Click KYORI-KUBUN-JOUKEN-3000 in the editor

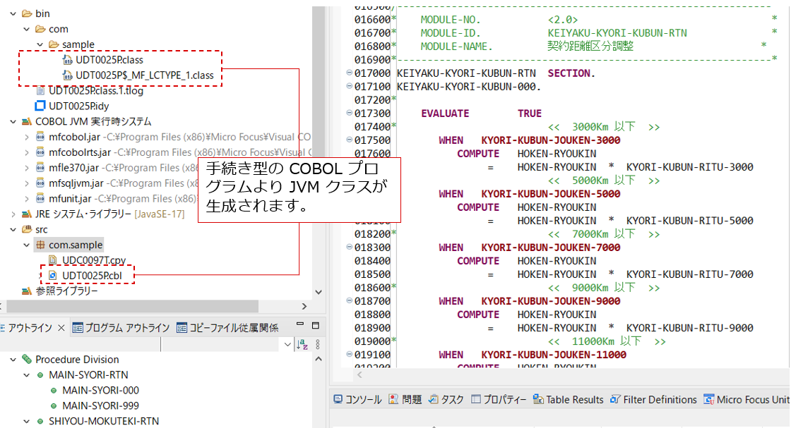pyautogui.click(x=550, y=140)
